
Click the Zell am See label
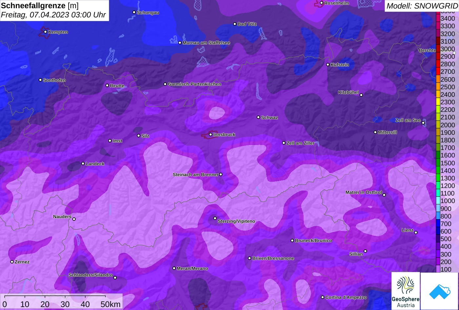click(408, 120)
